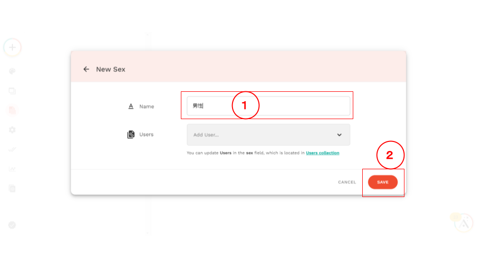Click the plus add icon in sidebar
477x268 pixels.
(12, 48)
